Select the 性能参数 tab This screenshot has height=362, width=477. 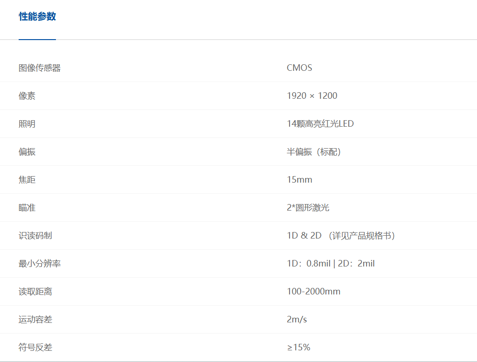[x=37, y=17]
